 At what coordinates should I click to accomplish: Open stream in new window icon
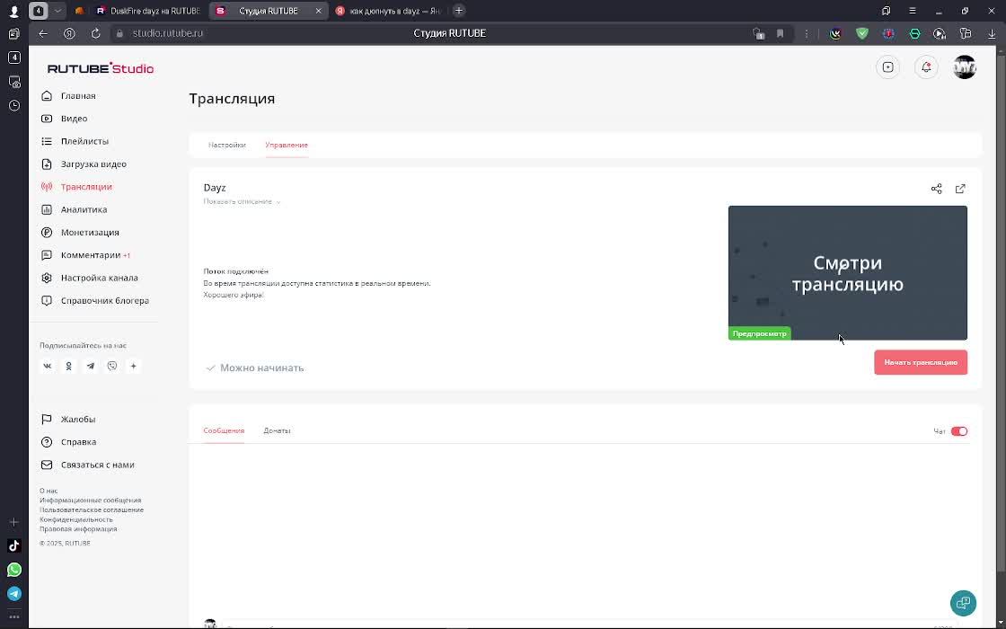click(960, 189)
